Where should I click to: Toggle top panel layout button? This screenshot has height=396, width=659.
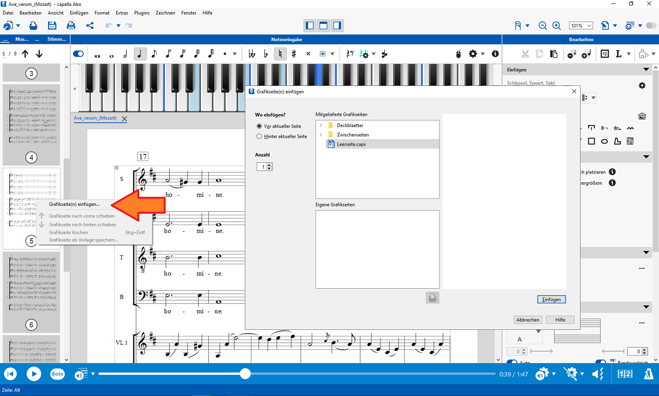pos(323,25)
